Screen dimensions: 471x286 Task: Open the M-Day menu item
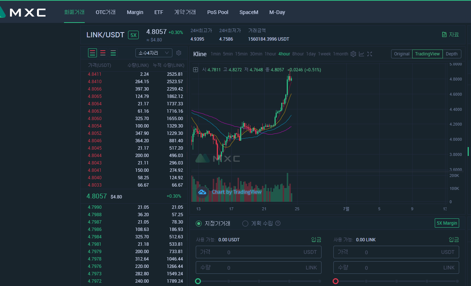click(x=277, y=12)
